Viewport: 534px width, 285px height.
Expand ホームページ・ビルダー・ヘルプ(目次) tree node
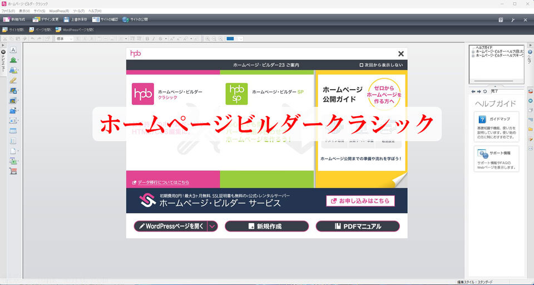(x=473, y=51)
